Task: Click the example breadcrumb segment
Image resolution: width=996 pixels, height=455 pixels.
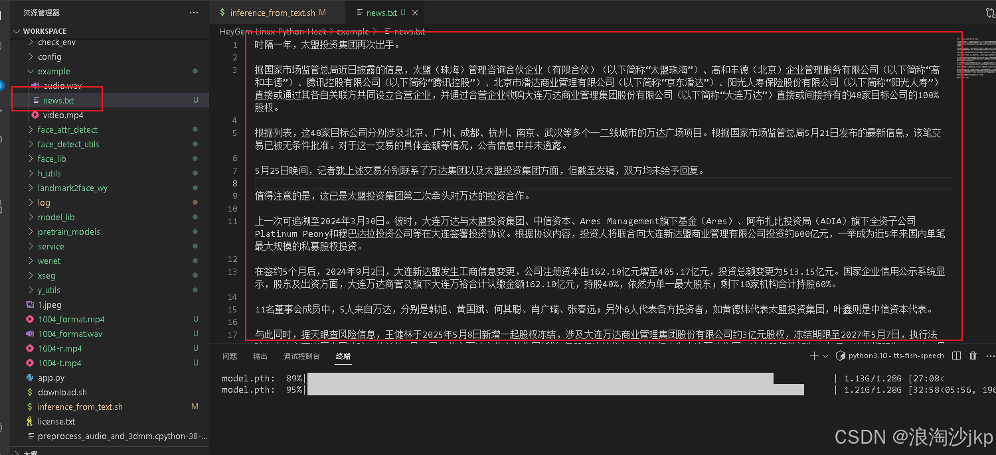Action: click(353, 31)
